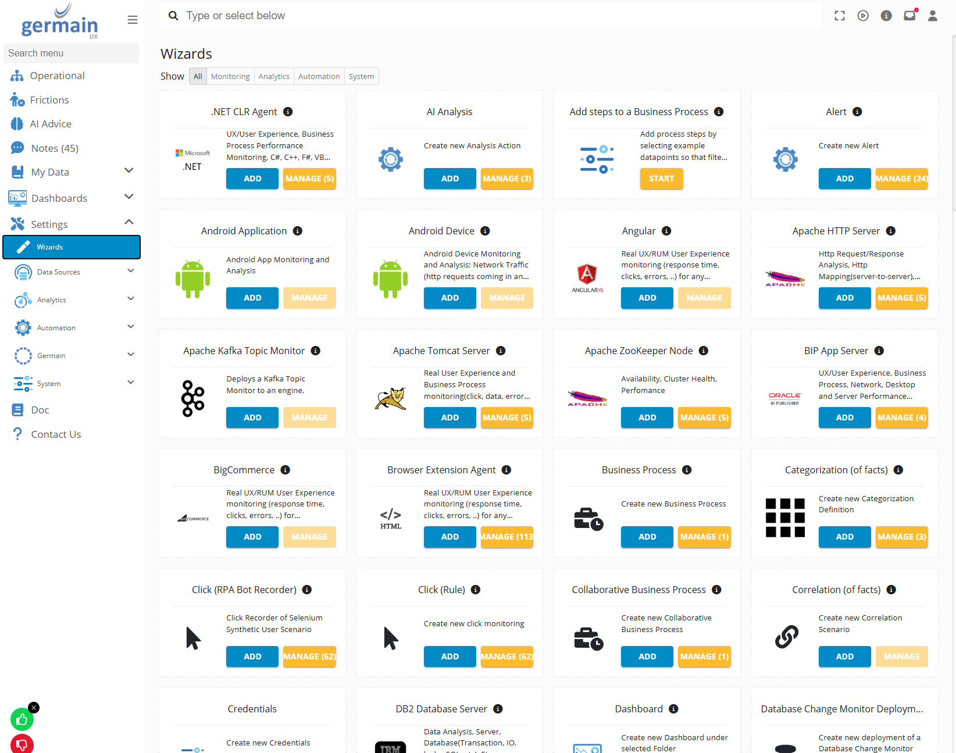Select the Monitoring filter option
Image resolution: width=956 pixels, height=753 pixels.
click(230, 76)
